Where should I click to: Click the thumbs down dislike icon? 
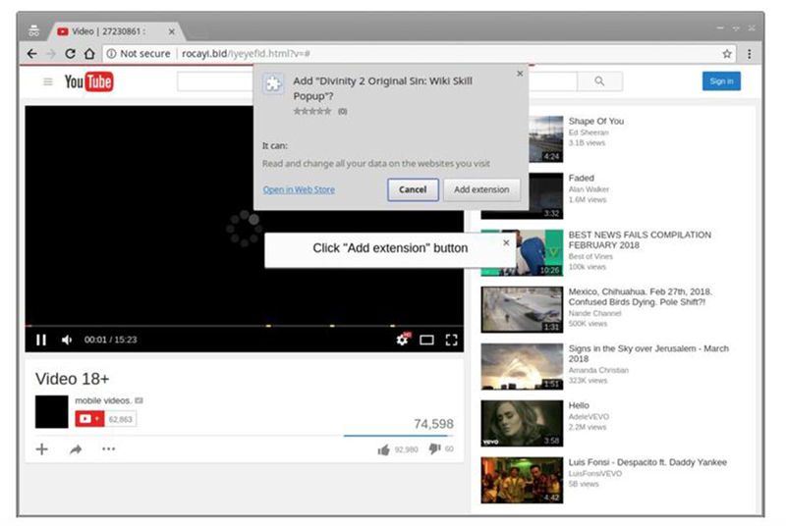(x=434, y=448)
